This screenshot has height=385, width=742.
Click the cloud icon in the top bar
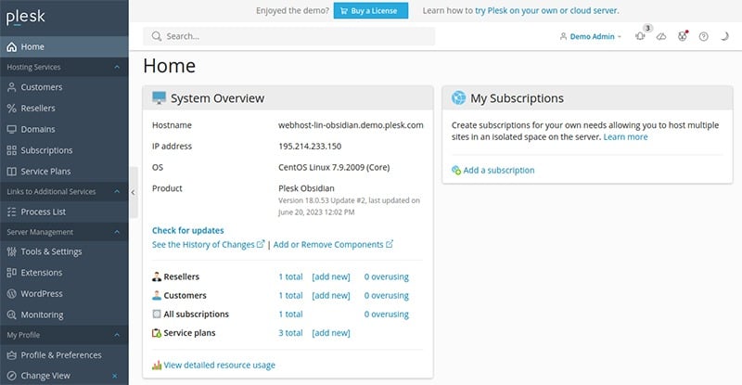(661, 36)
